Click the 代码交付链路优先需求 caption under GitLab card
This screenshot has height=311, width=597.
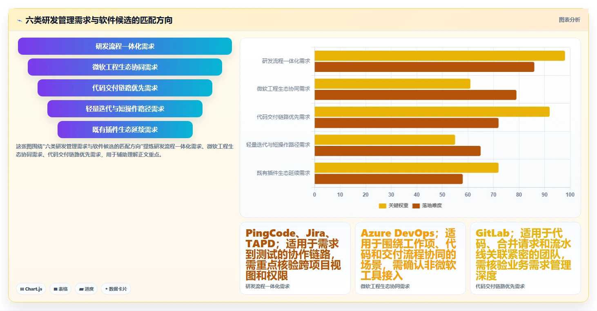tap(500, 286)
